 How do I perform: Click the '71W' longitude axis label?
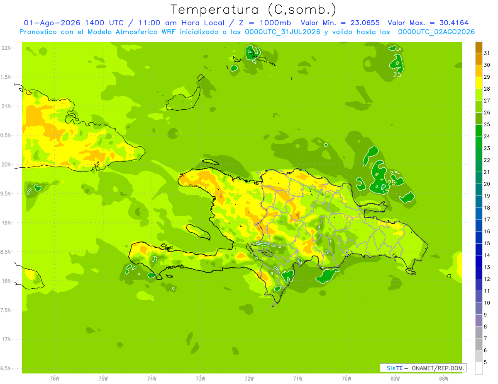point(298,379)
